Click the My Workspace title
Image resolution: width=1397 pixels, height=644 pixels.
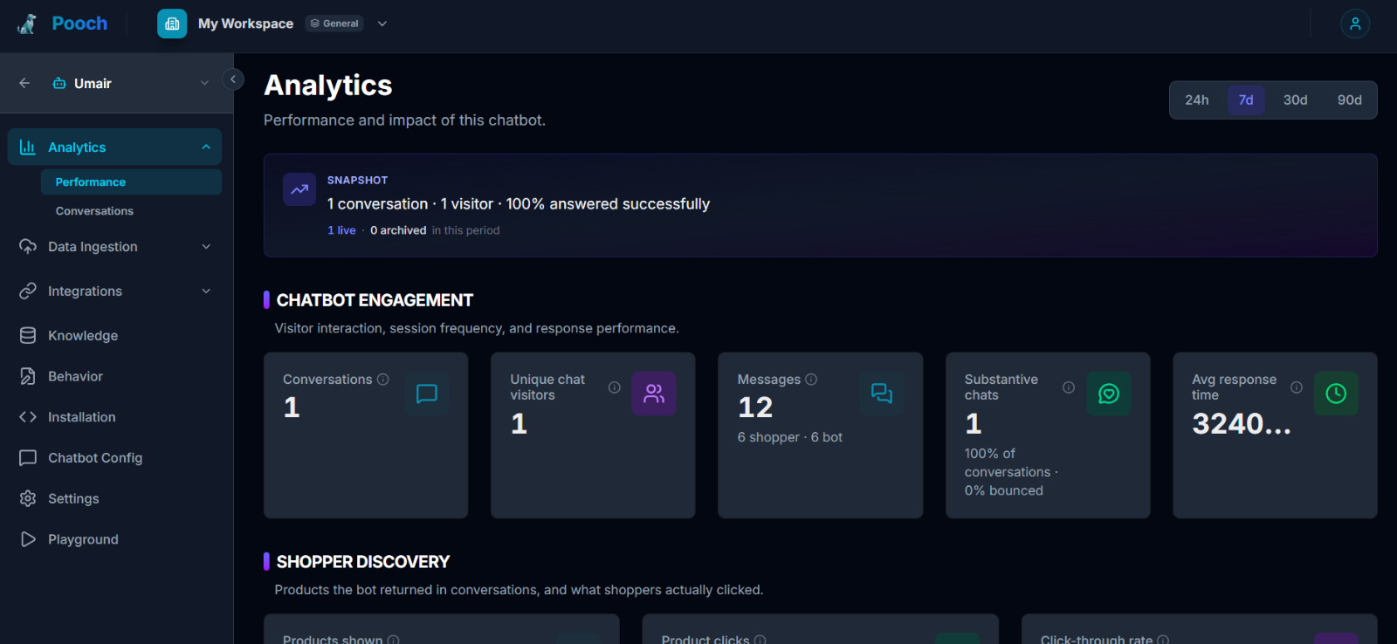click(245, 24)
